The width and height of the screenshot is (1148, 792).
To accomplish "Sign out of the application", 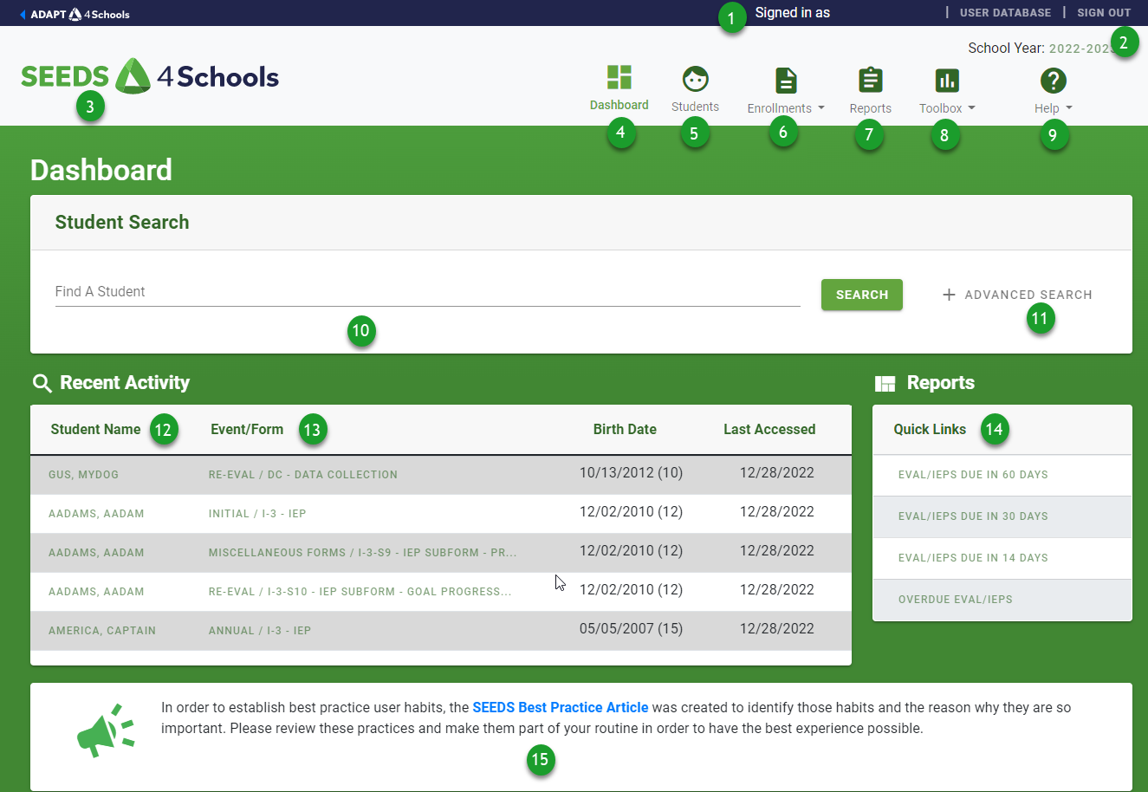I will 1104,13.
